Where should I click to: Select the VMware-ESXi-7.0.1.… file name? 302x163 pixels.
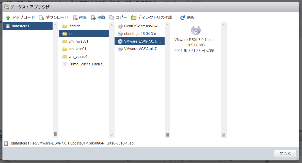[142, 41]
